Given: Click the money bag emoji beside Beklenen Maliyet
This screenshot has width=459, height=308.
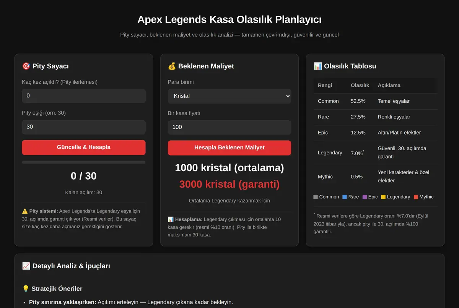Looking at the screenshot, I should [172, 66].
